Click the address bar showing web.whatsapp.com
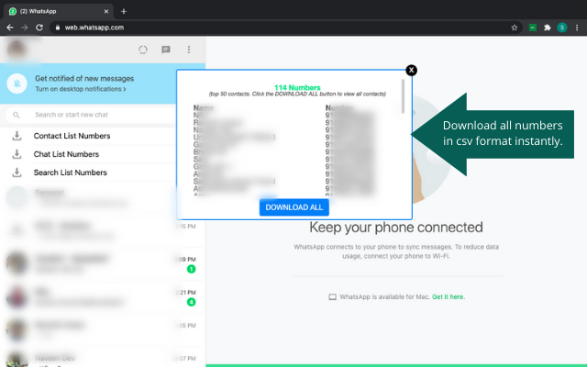The height and width of the screenshot is (367, 587). [286, 28]
